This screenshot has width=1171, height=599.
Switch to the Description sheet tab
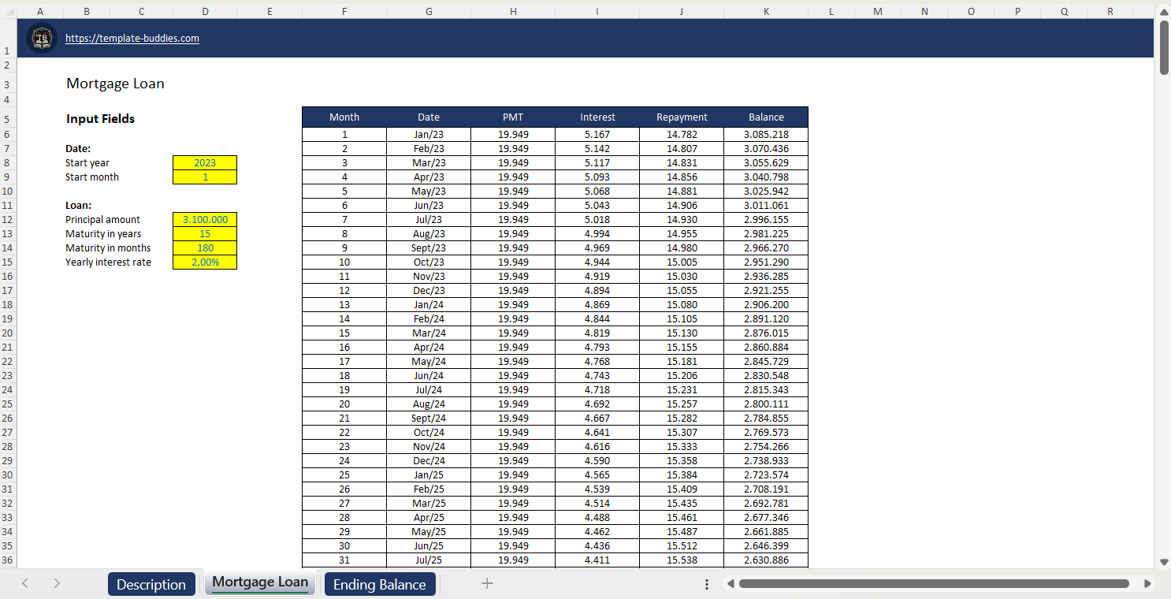(151, 584)
